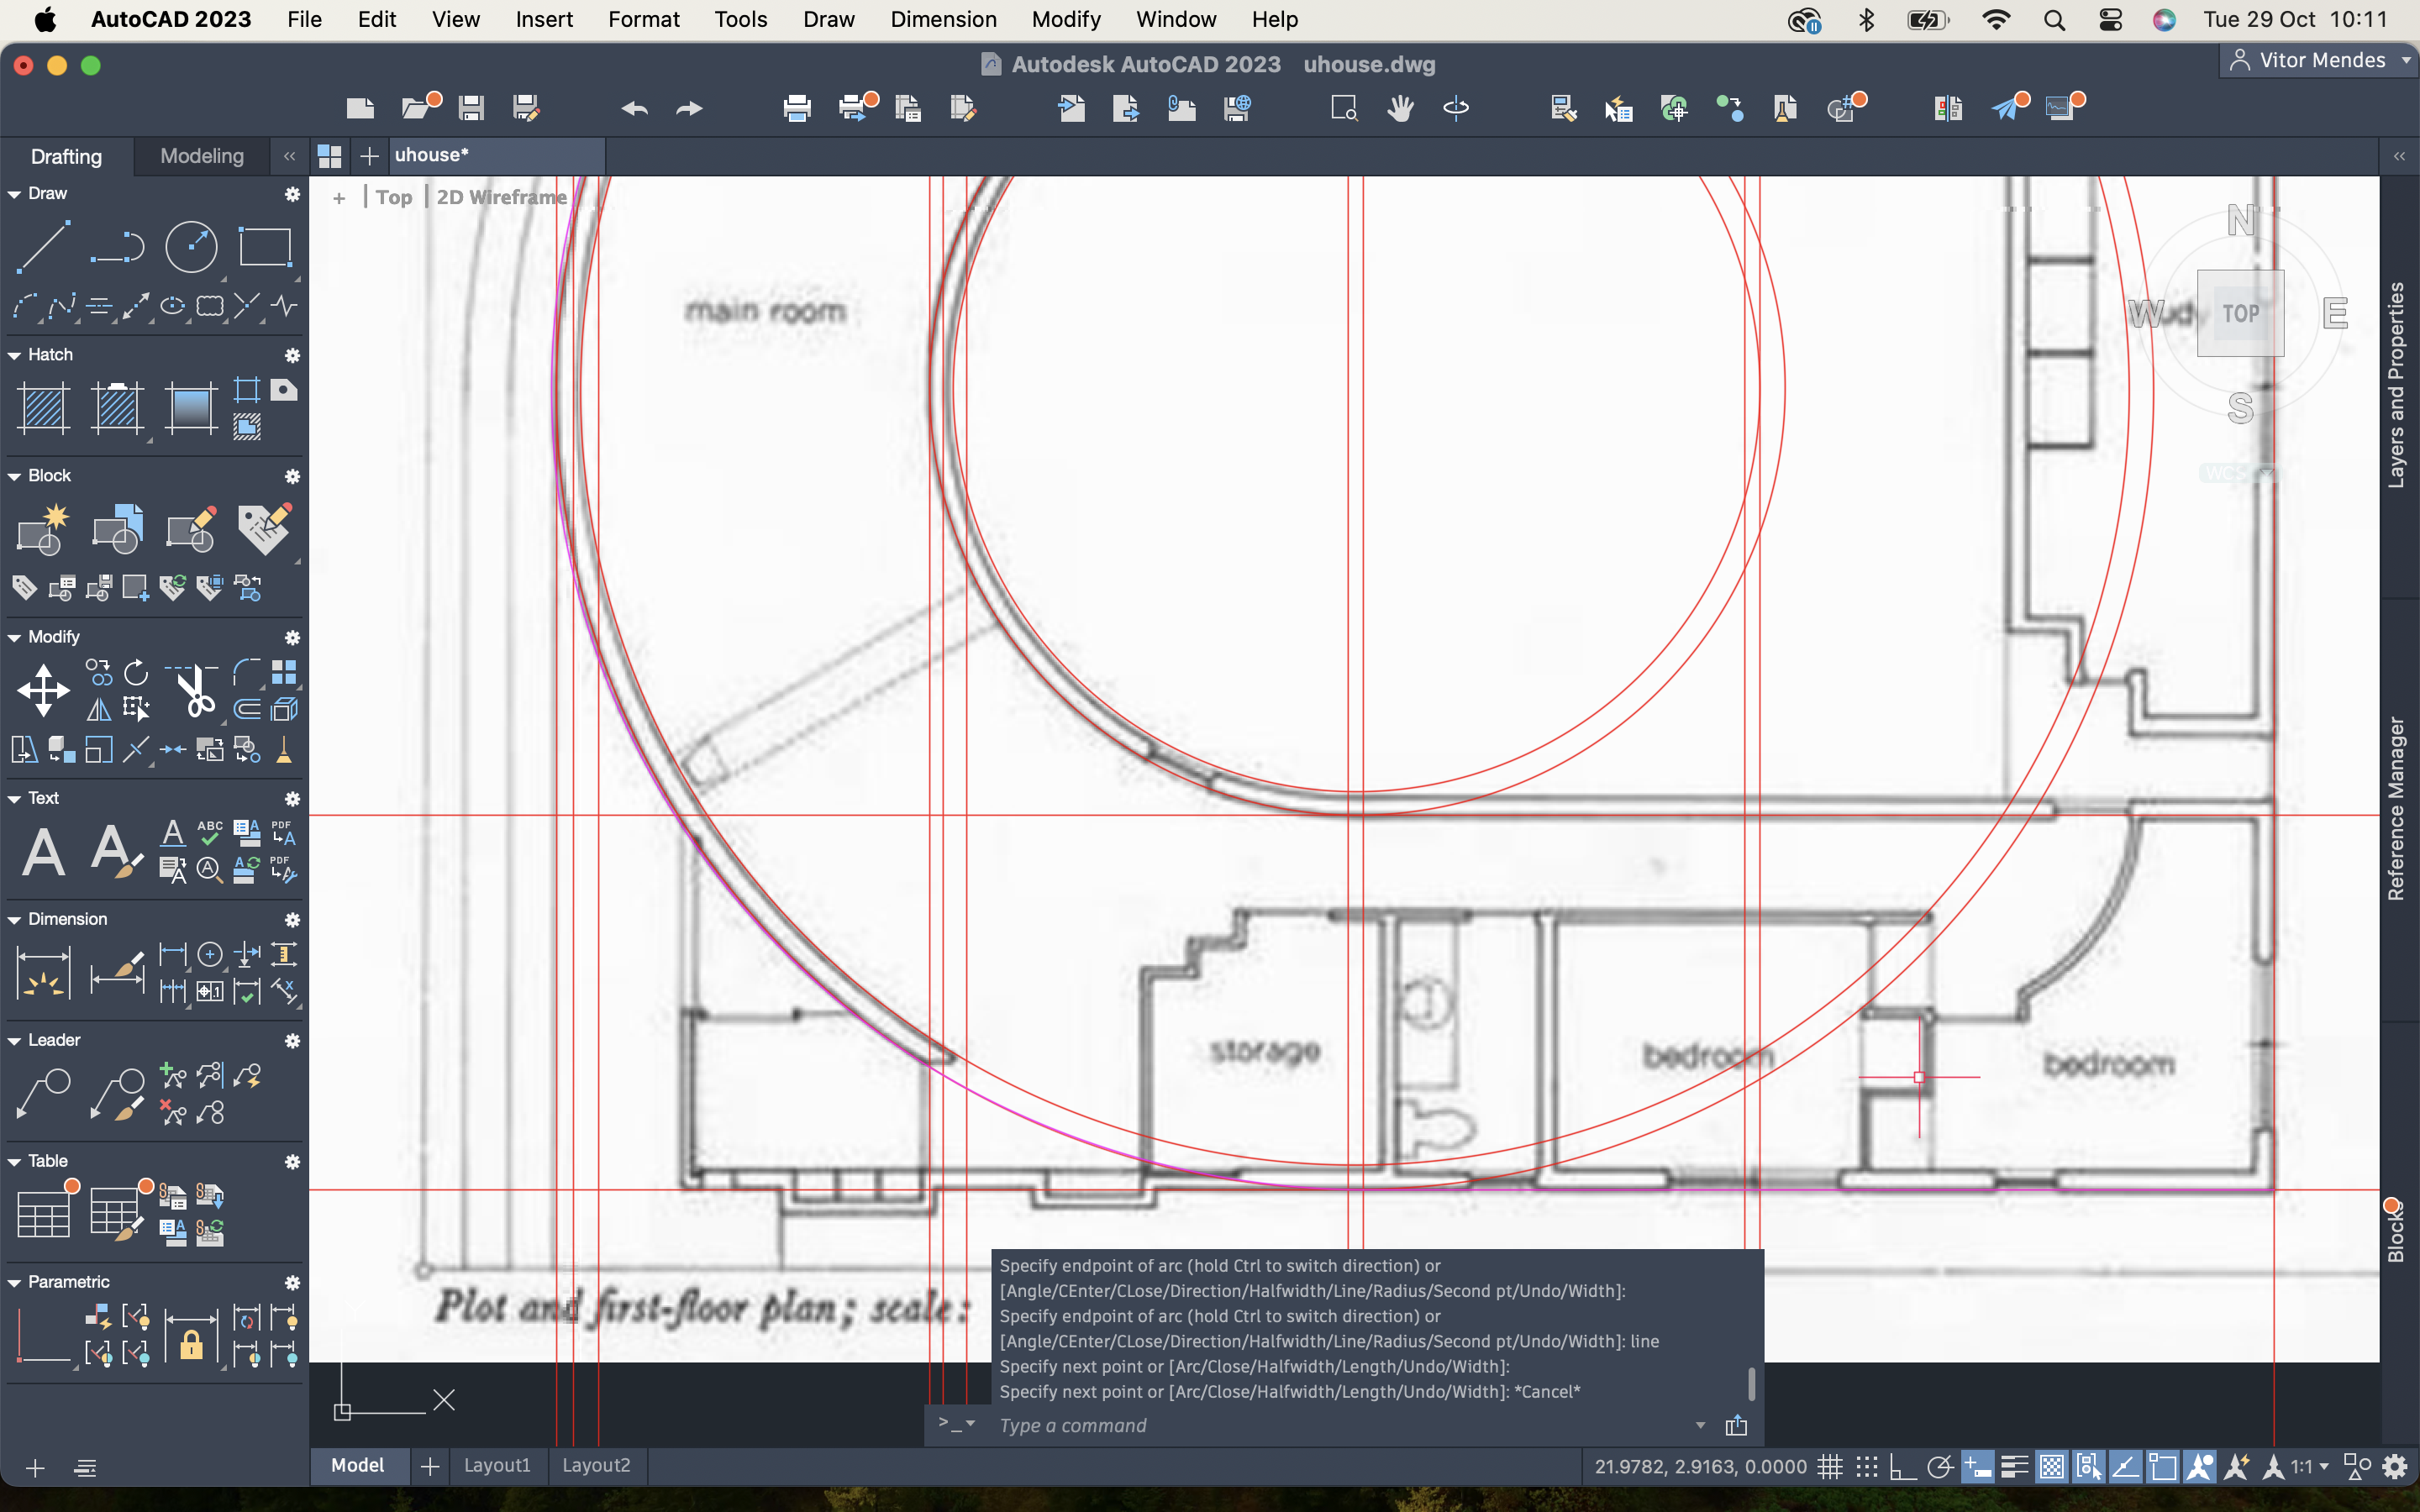The image size is (2420, 1512).
Task: Toggle Transparency display in status bar
Action: coord(2051,1466)
